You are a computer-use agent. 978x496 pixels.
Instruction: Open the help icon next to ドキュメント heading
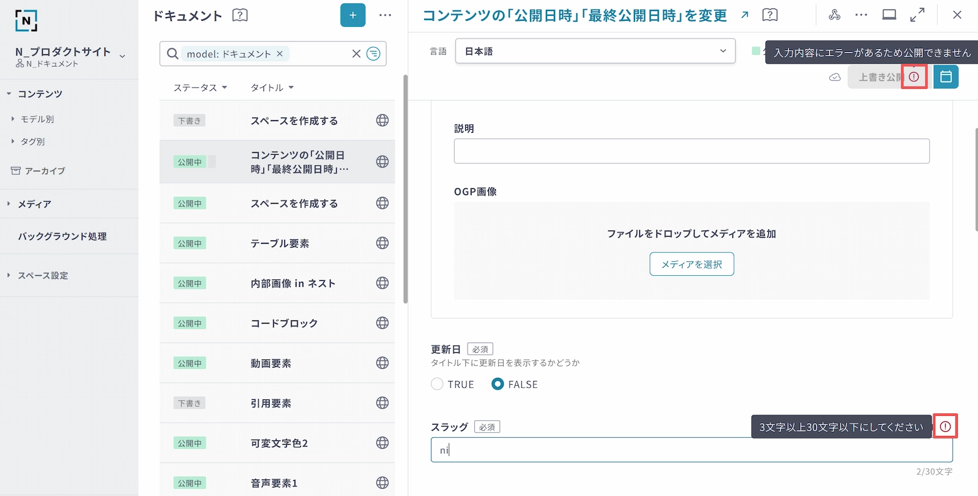pyautogui.click(x=240, y=15)
